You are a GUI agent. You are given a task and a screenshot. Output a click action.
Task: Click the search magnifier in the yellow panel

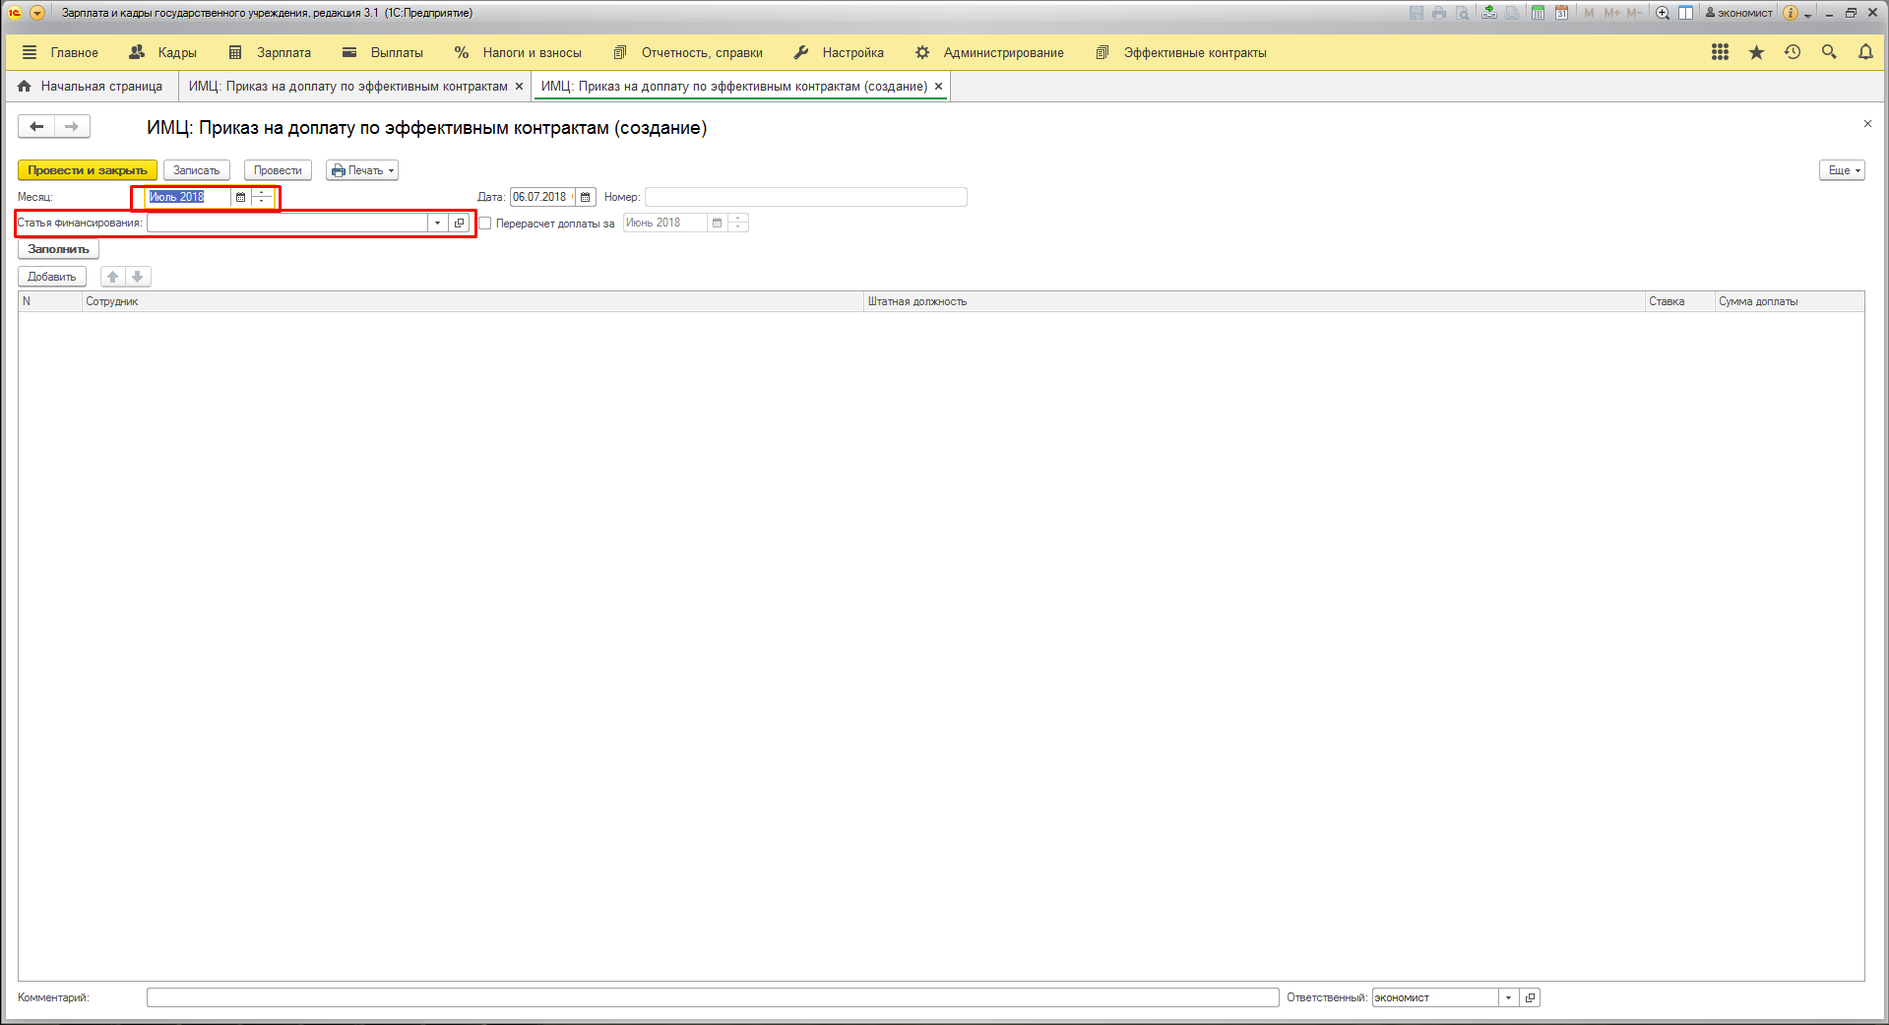pos(1829,52)
